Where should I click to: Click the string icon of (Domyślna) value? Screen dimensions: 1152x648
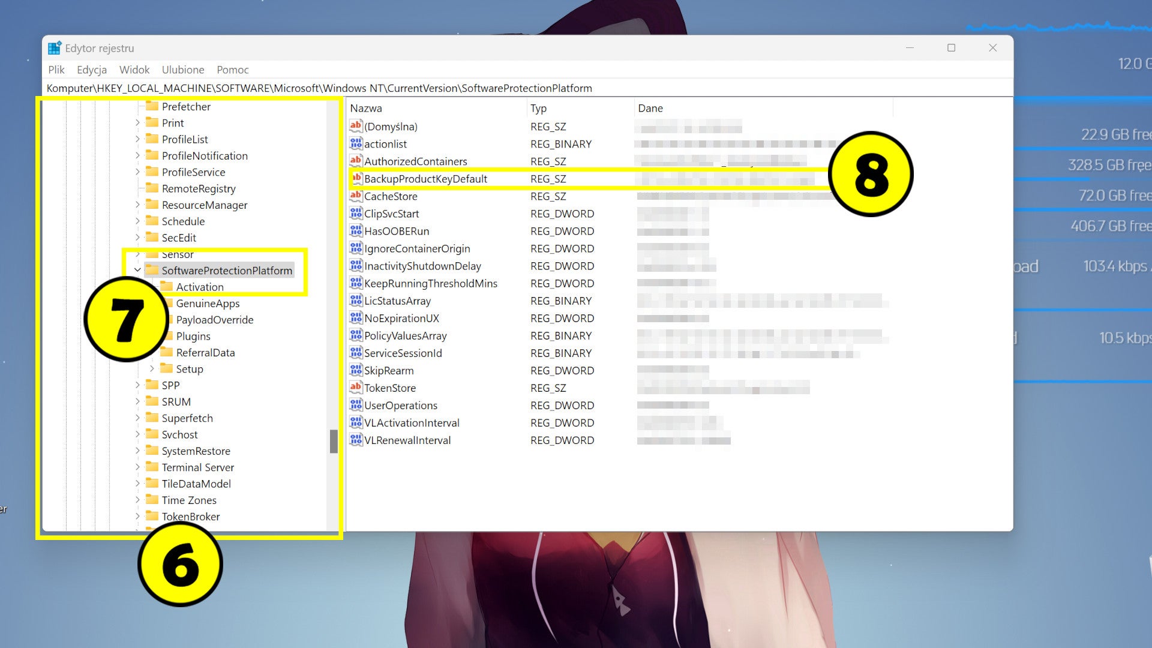click(x=356, y=126)
